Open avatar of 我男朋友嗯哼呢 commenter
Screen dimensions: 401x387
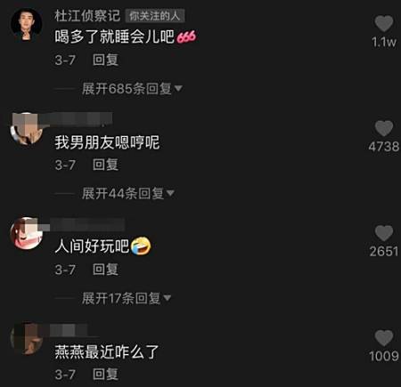27,128
